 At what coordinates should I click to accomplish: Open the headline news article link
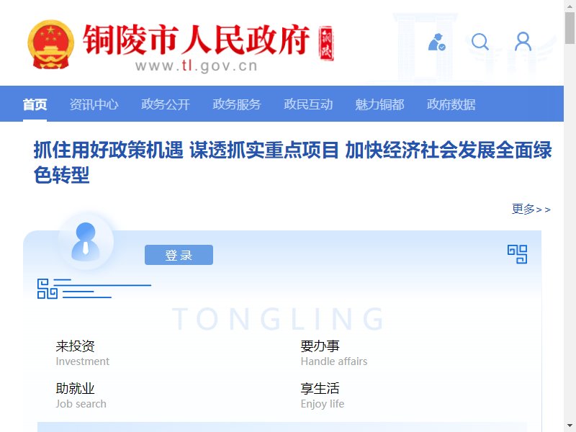292,162
